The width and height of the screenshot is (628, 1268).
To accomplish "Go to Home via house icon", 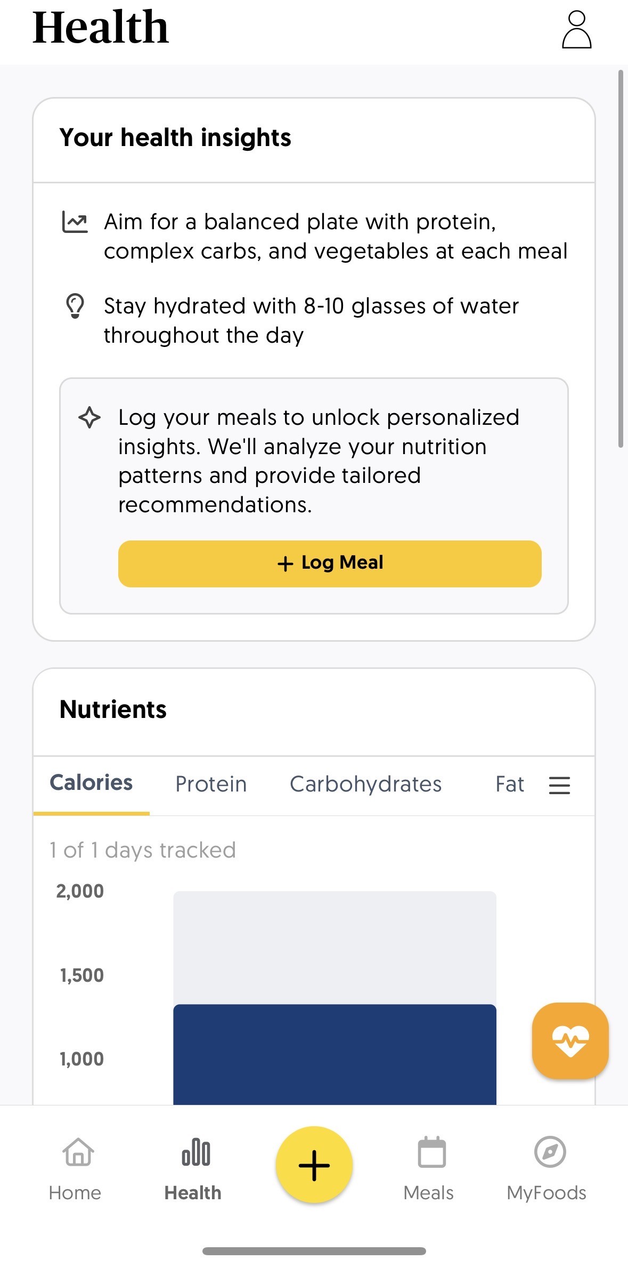I will click(78, 1153).
